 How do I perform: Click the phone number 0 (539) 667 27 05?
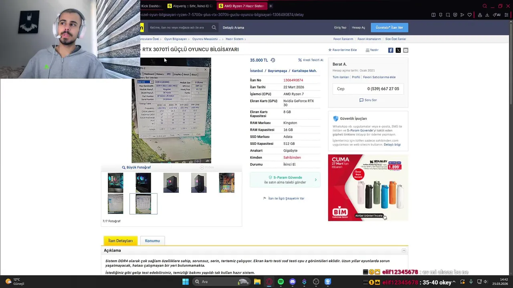tap(383, 89)
